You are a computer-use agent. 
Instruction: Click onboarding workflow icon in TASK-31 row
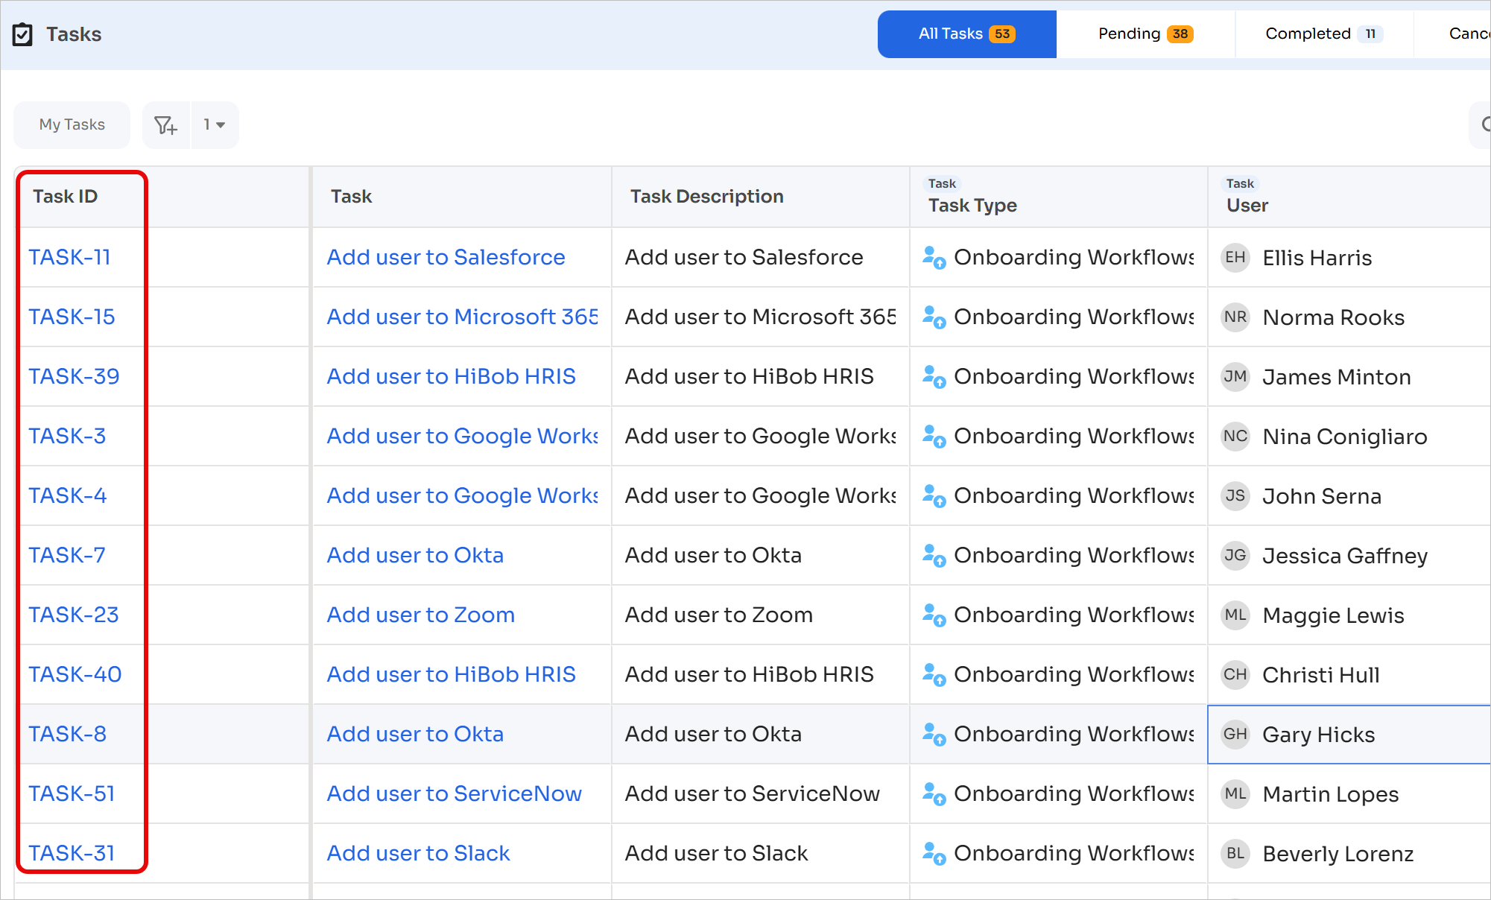pos(934,854)
